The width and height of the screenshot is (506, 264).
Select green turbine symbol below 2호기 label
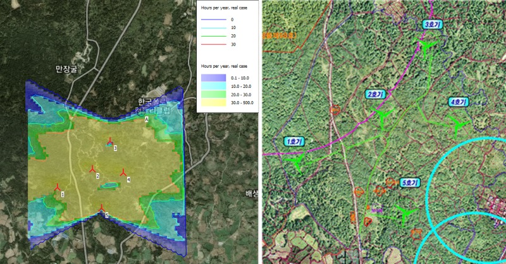[383, 117]
